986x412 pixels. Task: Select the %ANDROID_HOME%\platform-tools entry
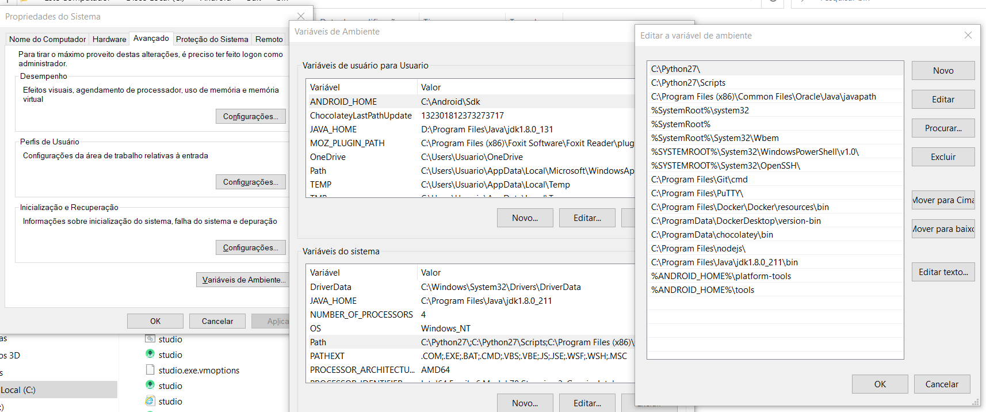click(775, 276)
